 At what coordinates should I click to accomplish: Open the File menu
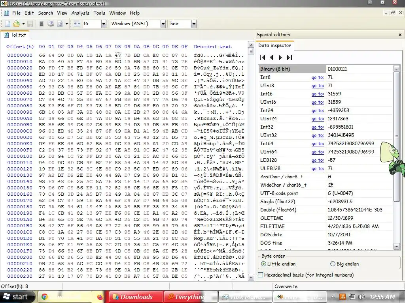click(x=16, y=13)
